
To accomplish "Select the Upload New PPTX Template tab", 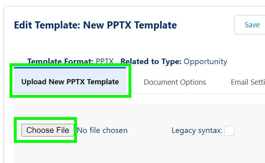I will 70,82.
